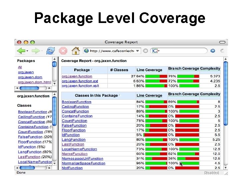Screen dimensions: 240x180
Task: Open BooleanFunction in the classes table
Action: pyautogui.click(x=77, y=102)
